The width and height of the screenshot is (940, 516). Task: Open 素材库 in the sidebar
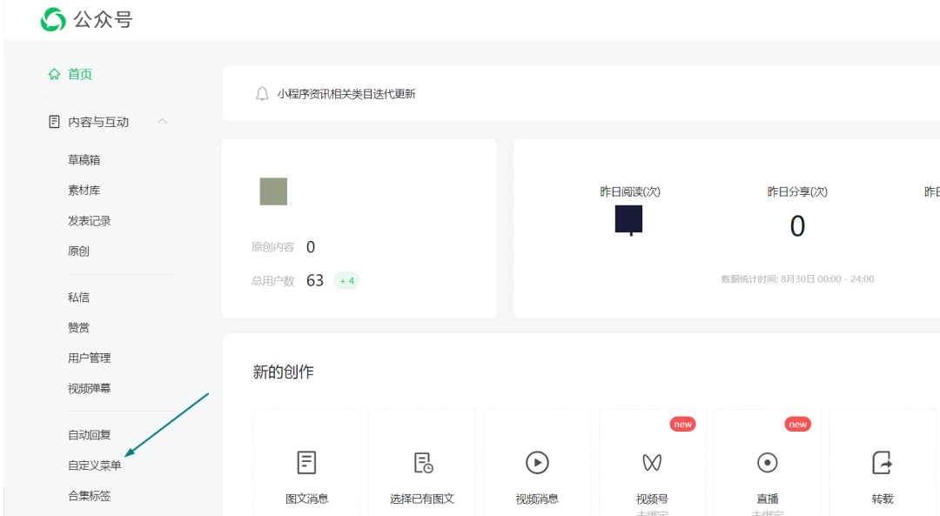click(84, 191)
